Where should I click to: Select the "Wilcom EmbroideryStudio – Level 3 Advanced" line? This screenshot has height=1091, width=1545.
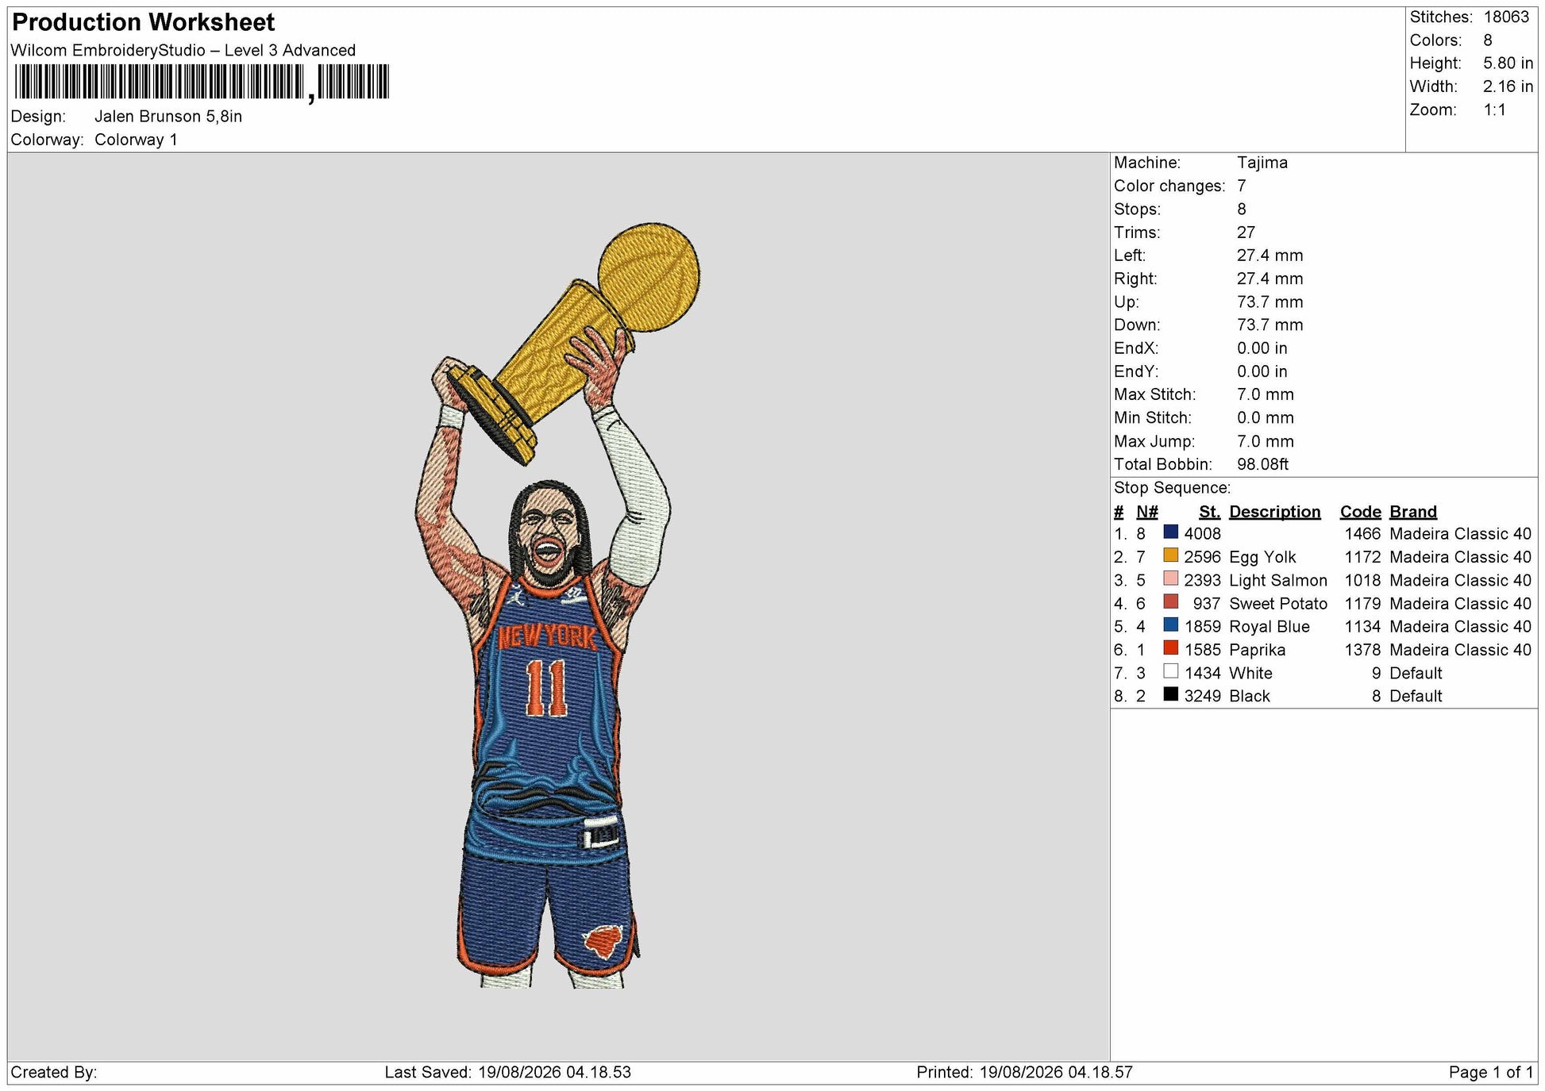(x=183, y=50)
